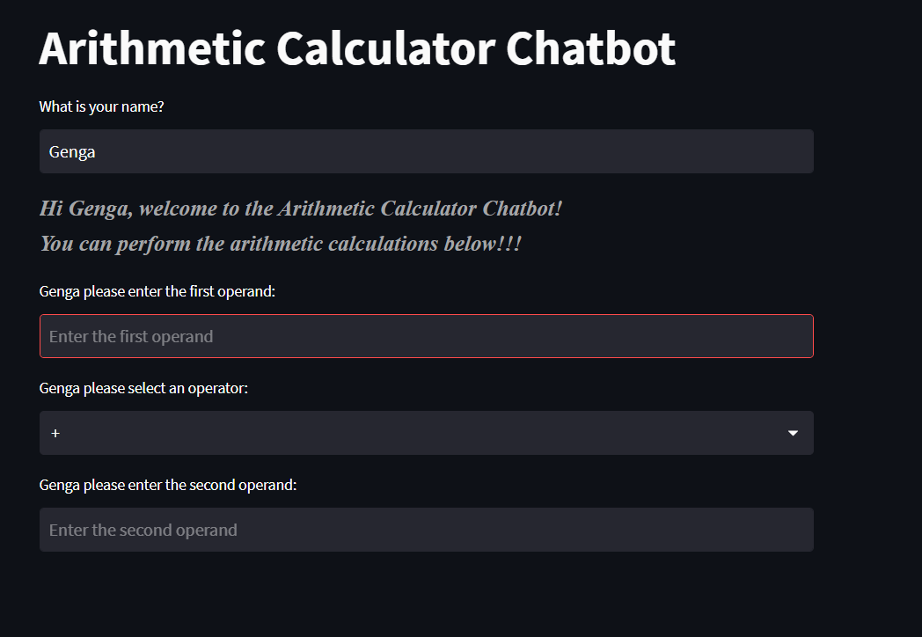Expand the operator selection combo box

(426, 433)
